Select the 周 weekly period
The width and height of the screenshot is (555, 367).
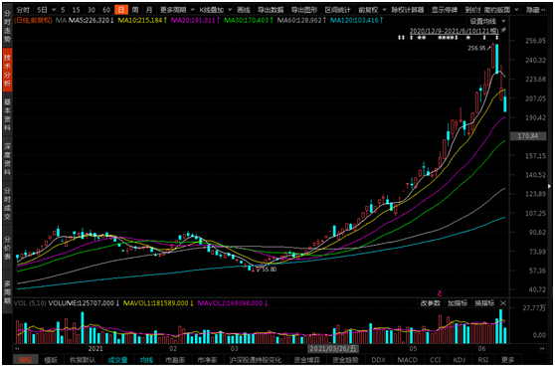[135, 10]
